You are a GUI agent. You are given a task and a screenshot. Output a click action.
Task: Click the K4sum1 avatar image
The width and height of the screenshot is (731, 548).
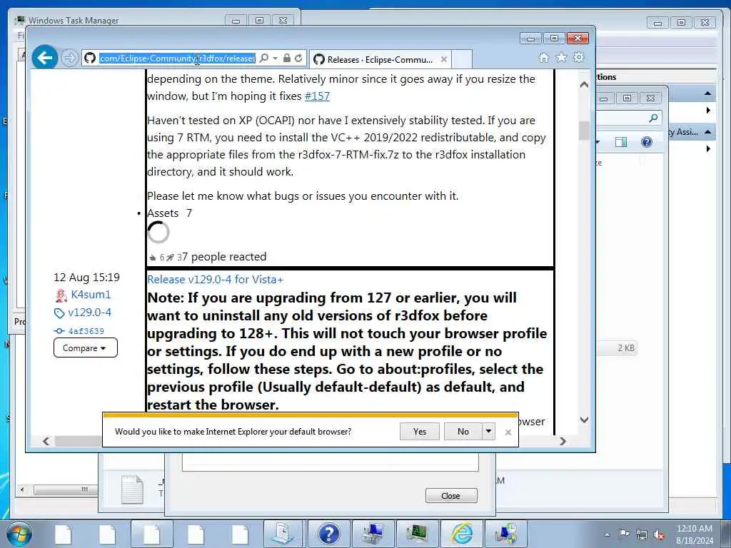point(61,295)
